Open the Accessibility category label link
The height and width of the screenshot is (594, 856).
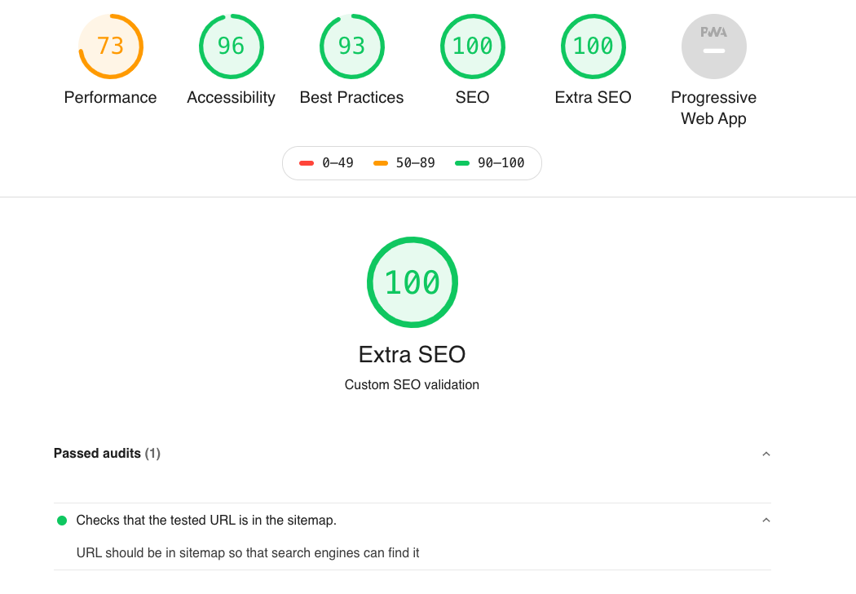click(x=232, y=98)
